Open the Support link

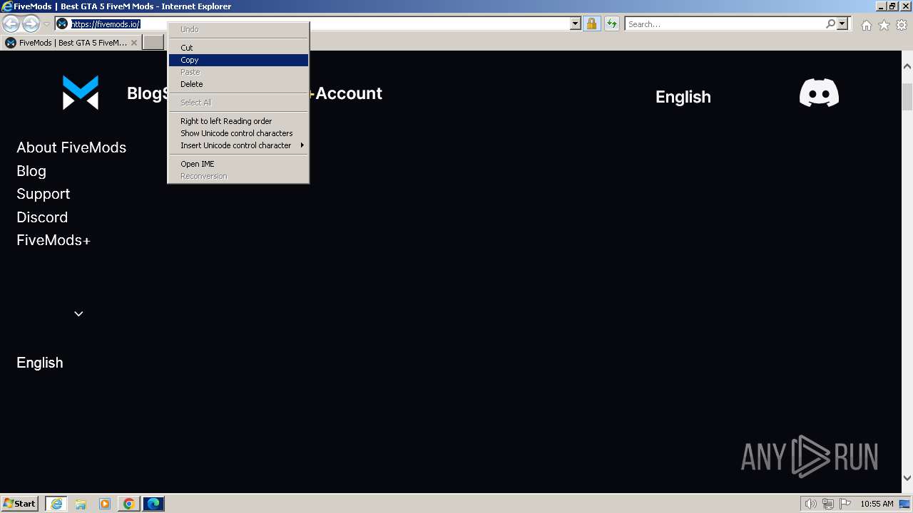click(44, 194)
